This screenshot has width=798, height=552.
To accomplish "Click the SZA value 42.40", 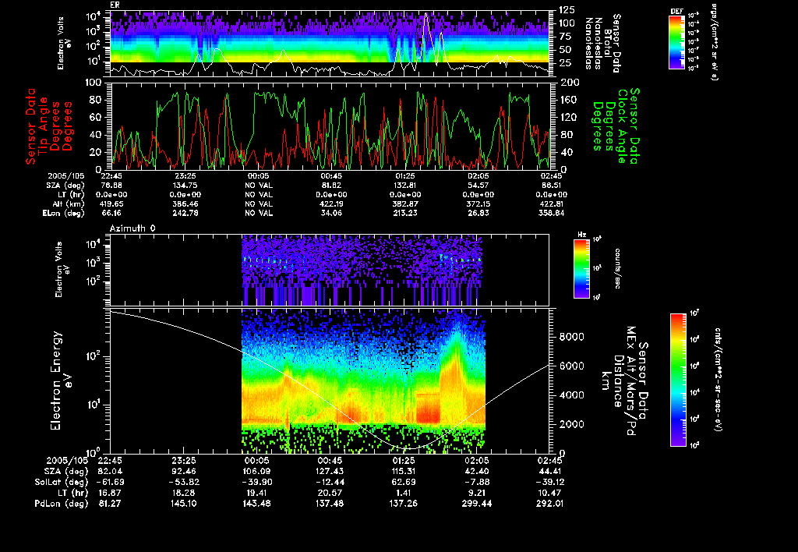I will (x=477, y=472).
